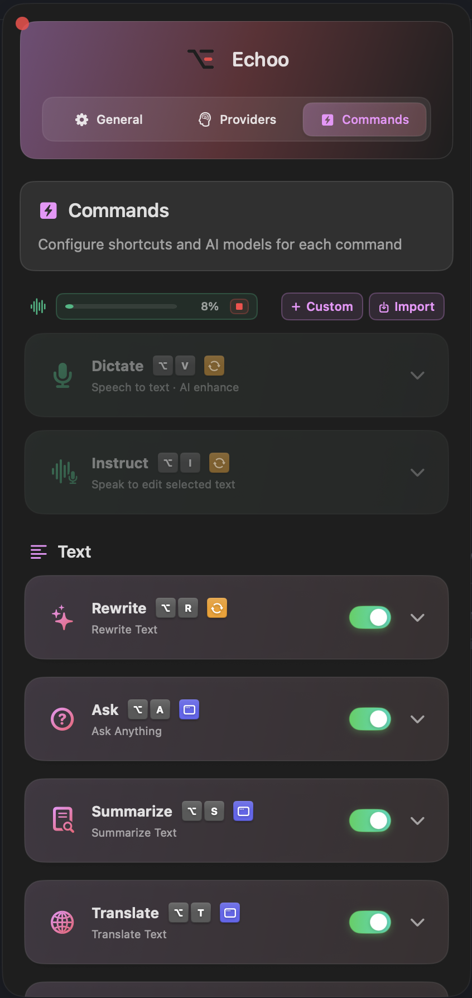Viewport: 472px width, 998px height.
Task: Expand the Translate command details
Action: 417,922
